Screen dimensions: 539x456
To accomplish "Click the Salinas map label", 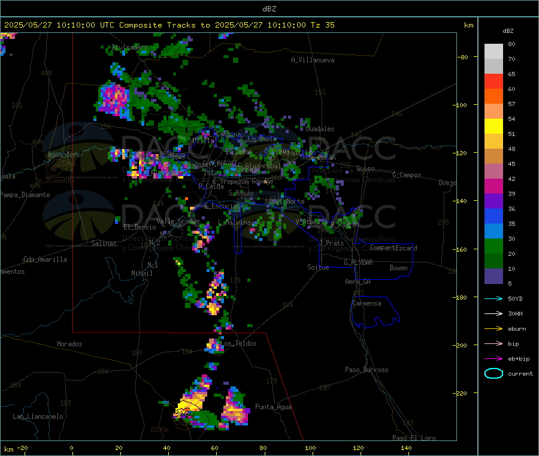I will click(104, 243).
